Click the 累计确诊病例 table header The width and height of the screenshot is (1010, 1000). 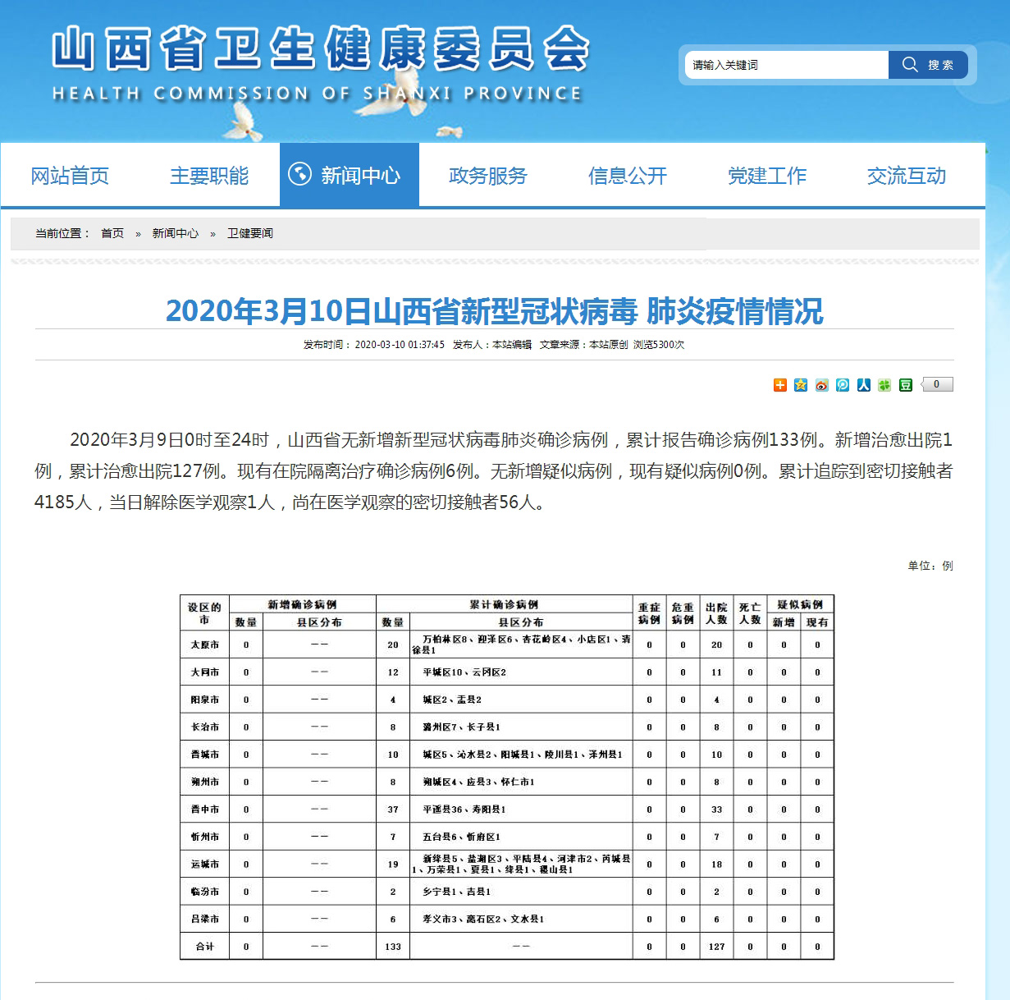pyautogui.click(x=505, y=604)
